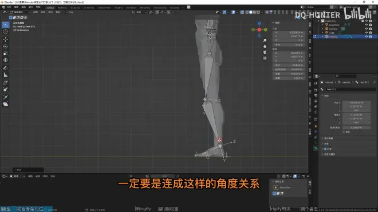Open the Render properties tab icon
This screenshot has height=212, width=378.
(316, 90)
